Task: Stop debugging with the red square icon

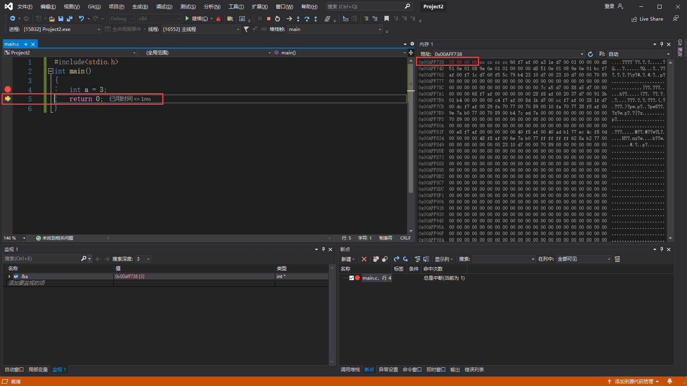Action: [269, 19]
